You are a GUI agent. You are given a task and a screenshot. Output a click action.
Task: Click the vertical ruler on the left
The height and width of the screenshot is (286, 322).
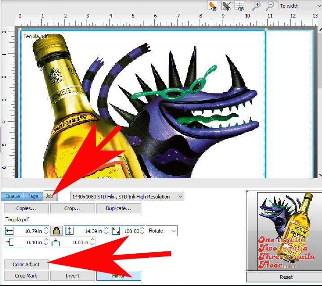click(x=8, y=102)
